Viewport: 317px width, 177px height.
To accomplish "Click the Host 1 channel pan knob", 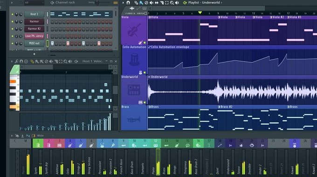I will click(17, 14).
